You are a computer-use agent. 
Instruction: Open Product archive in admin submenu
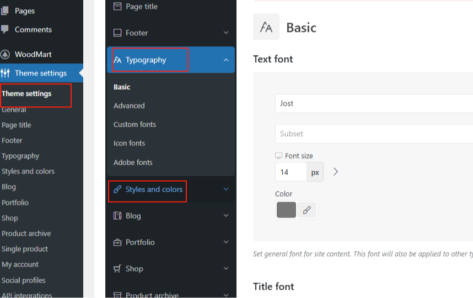26,234
